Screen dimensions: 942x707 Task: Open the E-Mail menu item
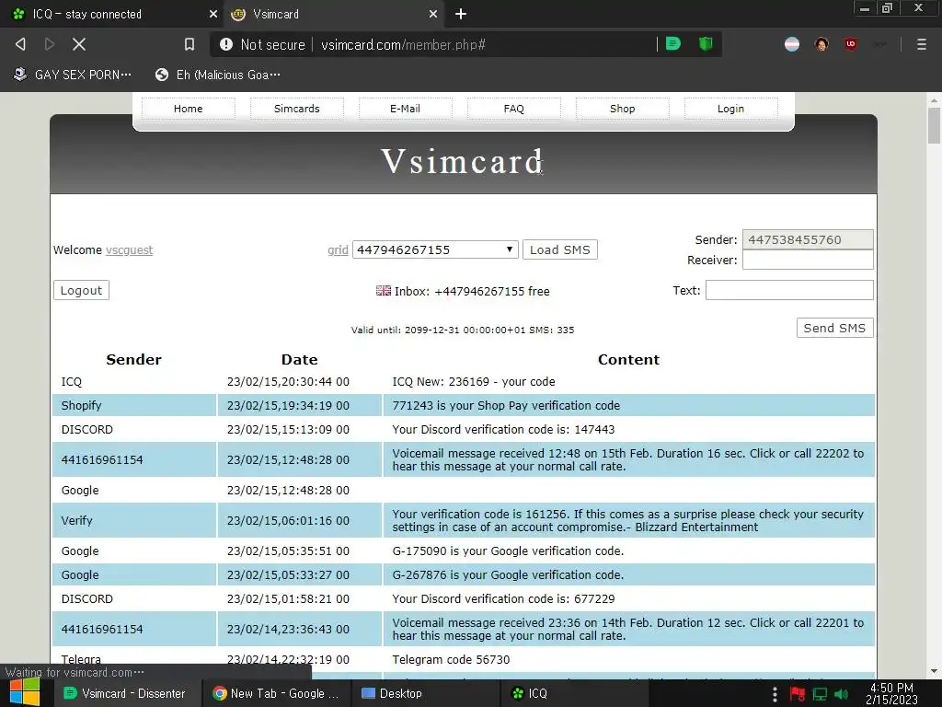pyautogui.click(x=405, y=109)
